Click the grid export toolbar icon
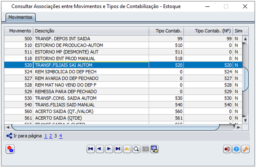 click(155, 149)
